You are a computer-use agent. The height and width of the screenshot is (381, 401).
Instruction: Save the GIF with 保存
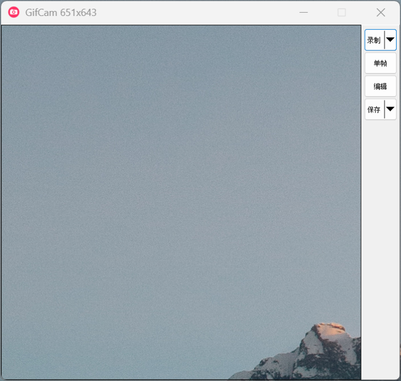375,110
